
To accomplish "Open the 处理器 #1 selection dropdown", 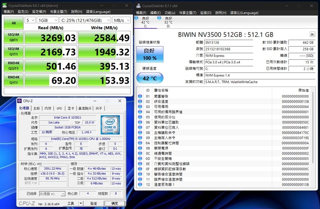I will tap(52, 194).
